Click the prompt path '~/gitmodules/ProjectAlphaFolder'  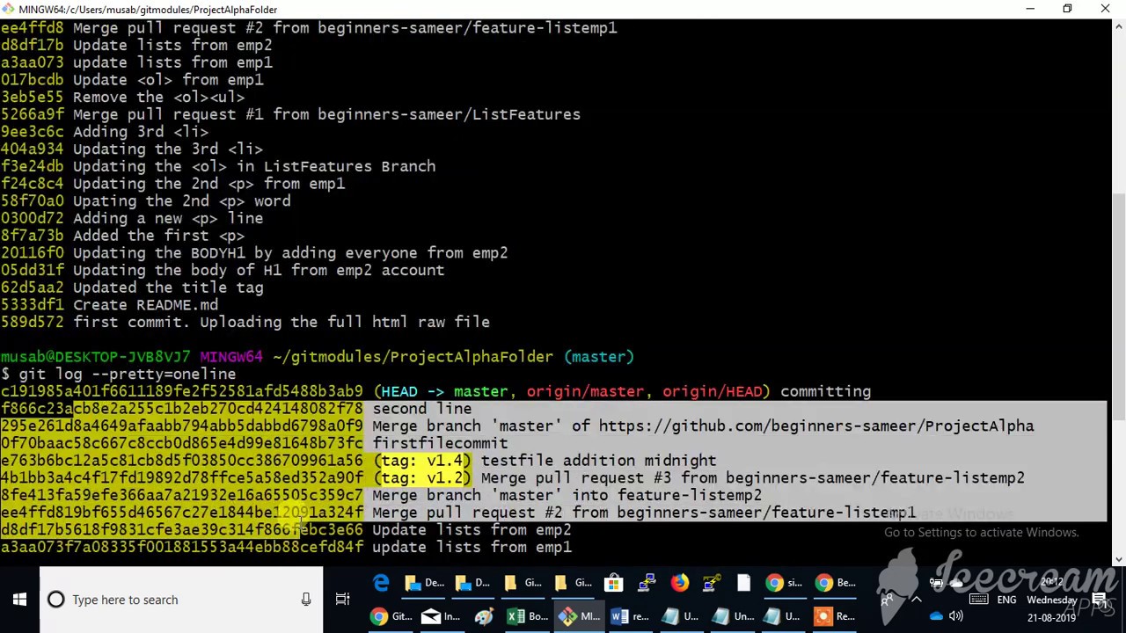tap(413, 357)
